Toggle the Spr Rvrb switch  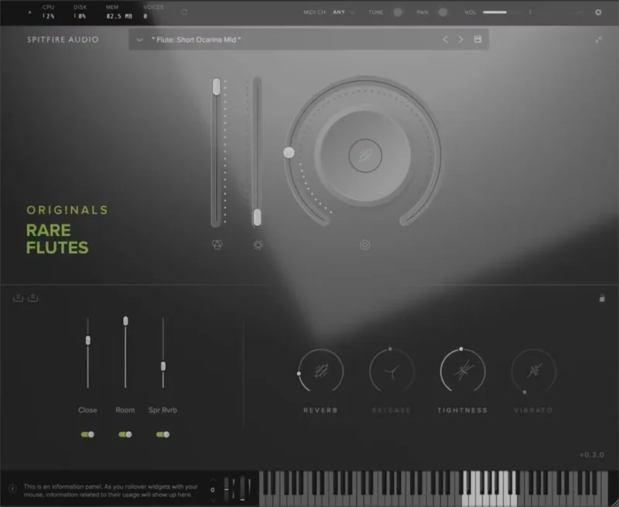(x=162, y=434)
